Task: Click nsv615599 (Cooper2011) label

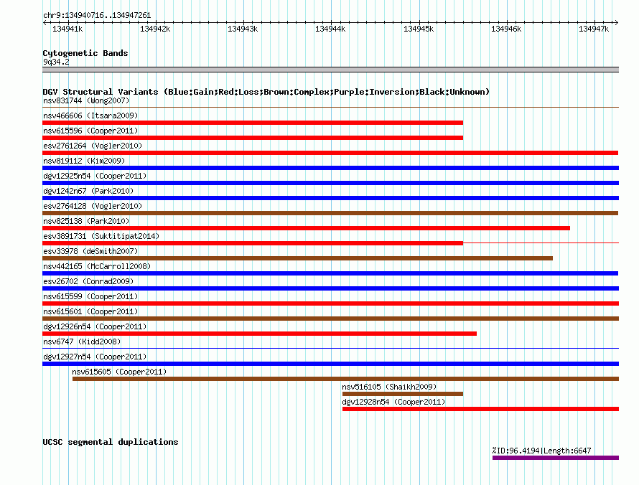Action: [x=90, y=296]
